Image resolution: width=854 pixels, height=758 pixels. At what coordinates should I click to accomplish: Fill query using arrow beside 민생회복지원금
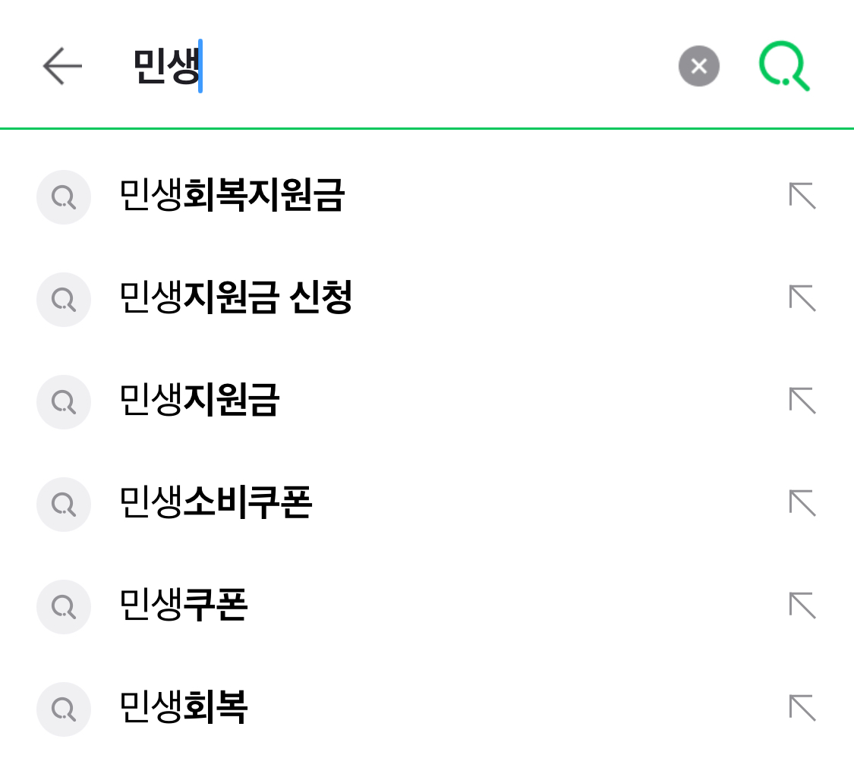802,197
